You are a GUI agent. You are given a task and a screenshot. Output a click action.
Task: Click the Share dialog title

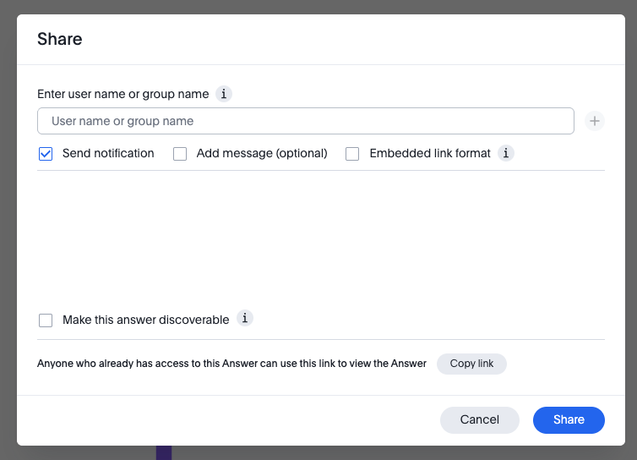click(x=60, y=39)
